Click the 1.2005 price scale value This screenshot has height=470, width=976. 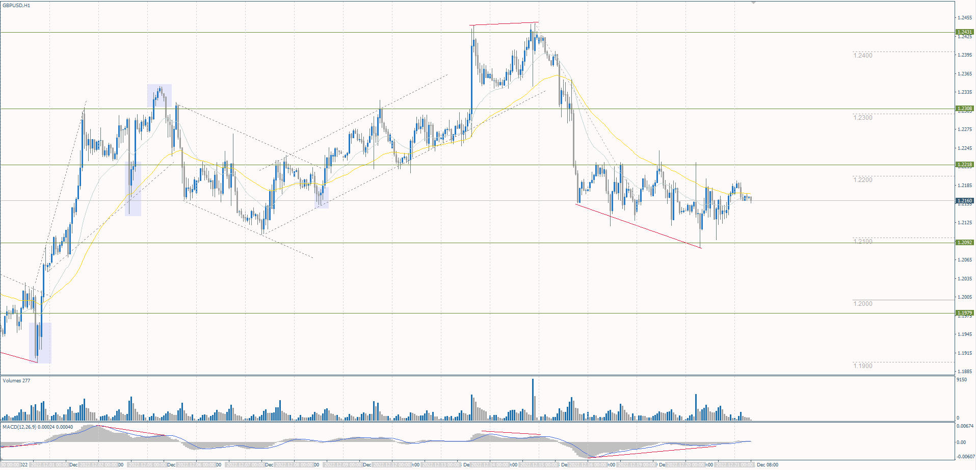tap(964, 297)
